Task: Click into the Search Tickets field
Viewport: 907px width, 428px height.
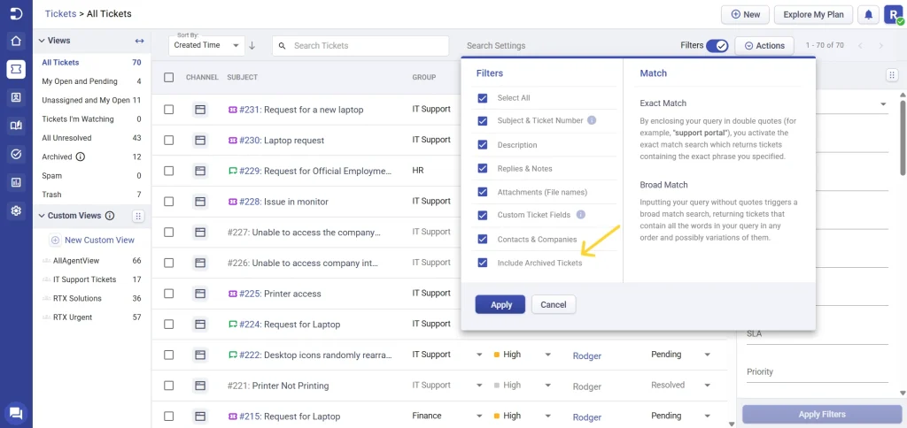Action: 360,46
